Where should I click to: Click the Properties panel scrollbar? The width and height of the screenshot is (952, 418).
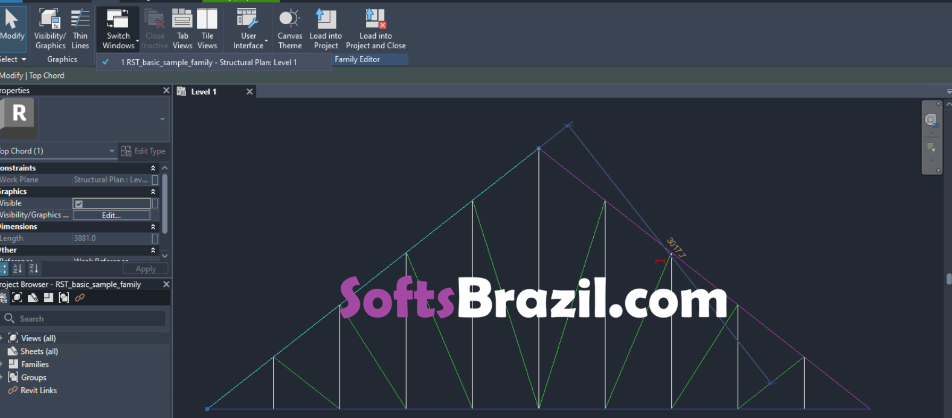pos(164,204)
